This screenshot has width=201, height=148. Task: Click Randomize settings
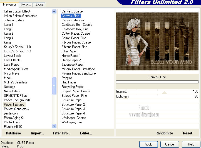pos(164,133)
